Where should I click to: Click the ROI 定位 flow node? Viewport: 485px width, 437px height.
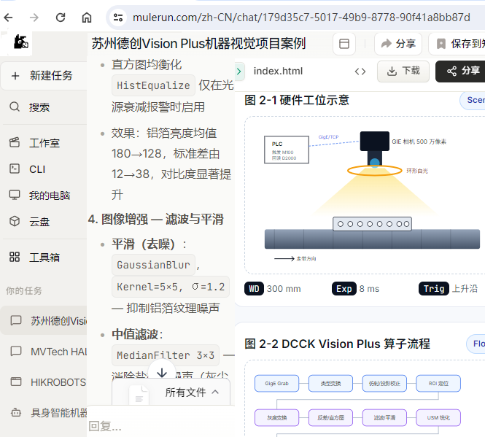pos(438,384)
